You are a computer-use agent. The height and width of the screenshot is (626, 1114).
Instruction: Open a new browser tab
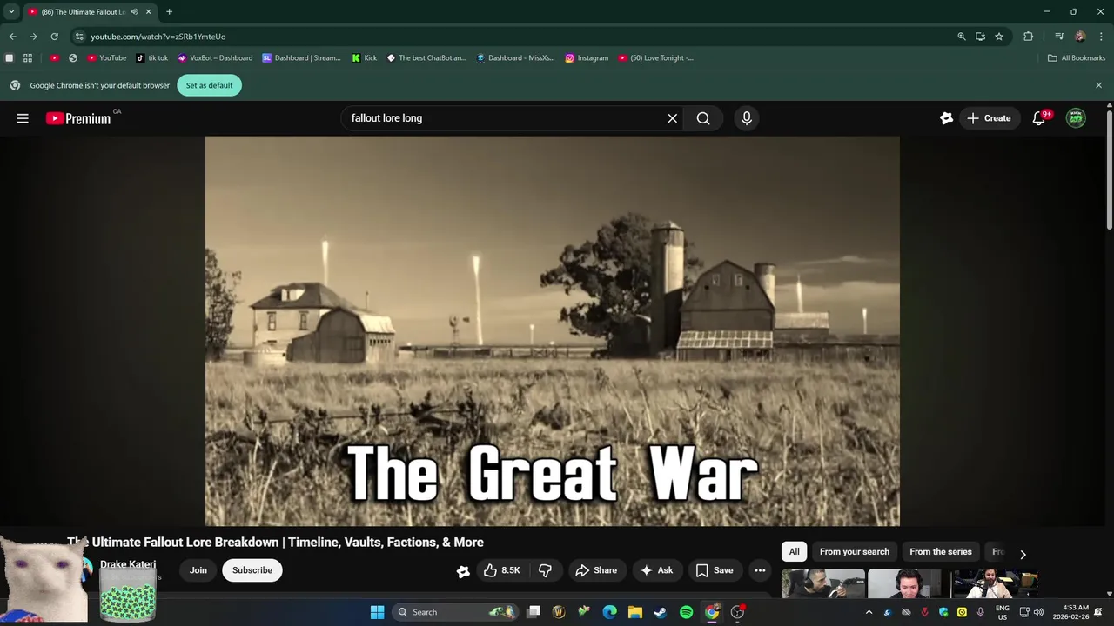tap(169, 12)
